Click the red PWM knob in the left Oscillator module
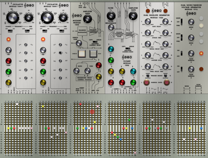The width and height of the screenshot is (208, 158). click(9, 61)
